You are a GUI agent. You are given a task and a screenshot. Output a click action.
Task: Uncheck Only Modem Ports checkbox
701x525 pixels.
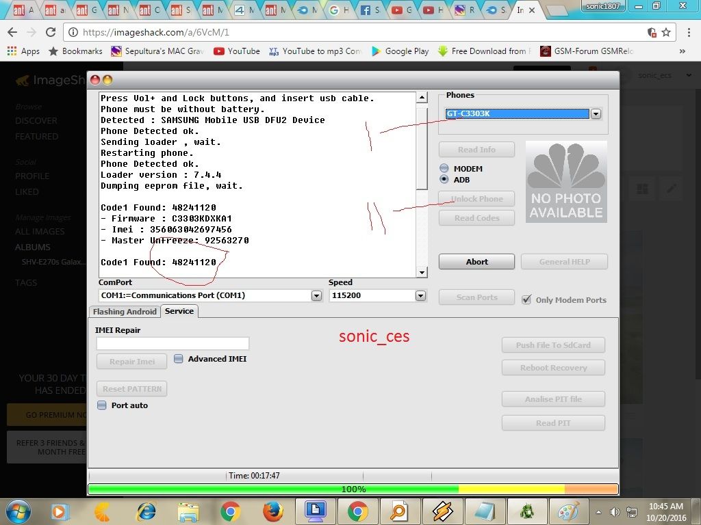tap(526, 299)
